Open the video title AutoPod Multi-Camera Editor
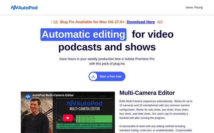 [x=53, y=95]
